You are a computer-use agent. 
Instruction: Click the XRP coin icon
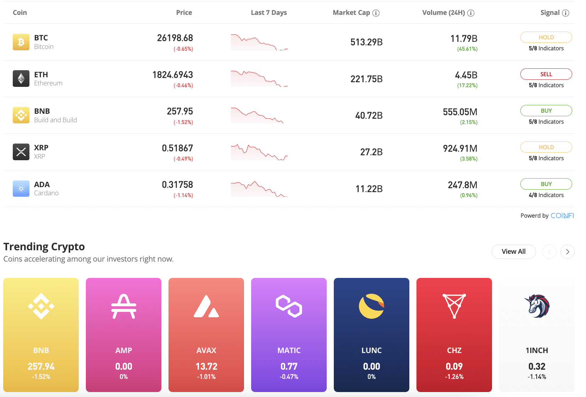coord(21,152)
